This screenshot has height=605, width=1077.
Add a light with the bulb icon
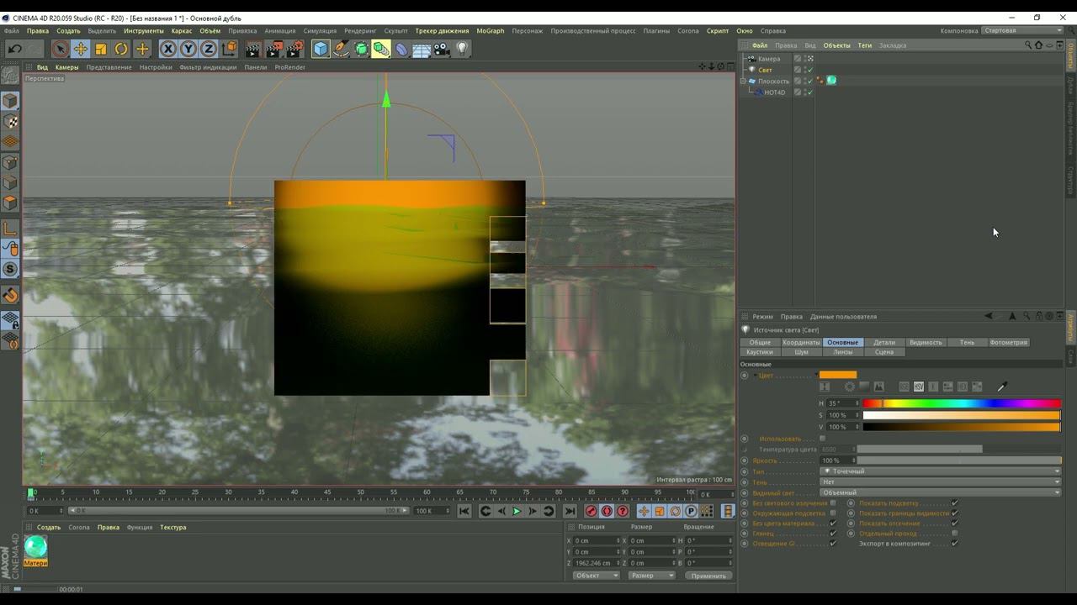pyautogui.click(x=462, y=50)
